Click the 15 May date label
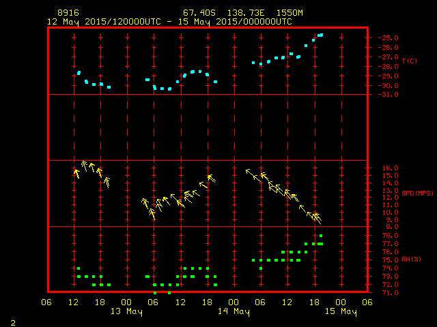Image resolution: width=437 pixels, height=327 pixels. [x=341, y=311]
